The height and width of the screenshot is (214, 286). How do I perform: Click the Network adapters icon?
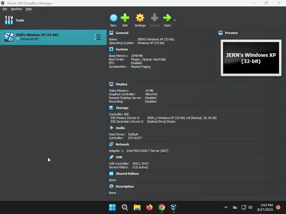(111, 144)
